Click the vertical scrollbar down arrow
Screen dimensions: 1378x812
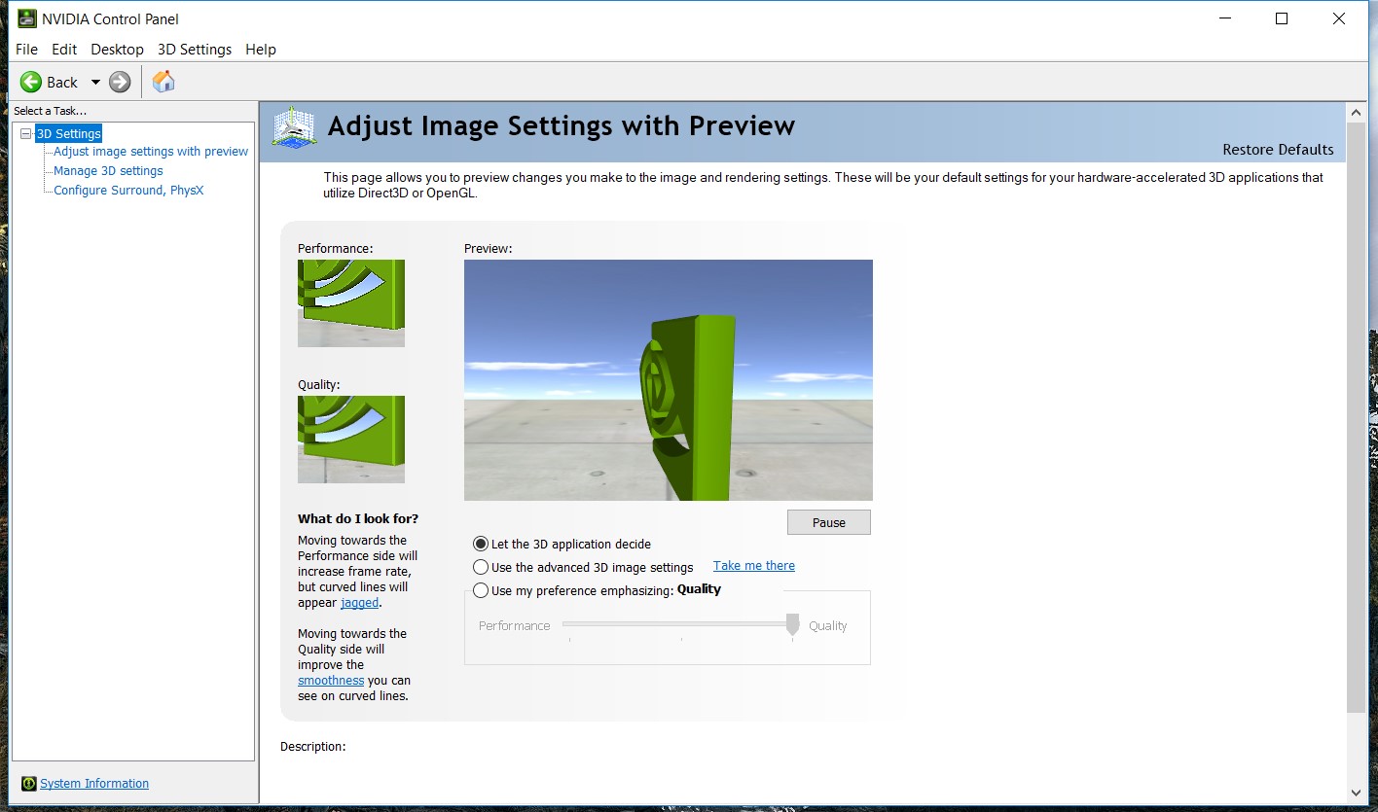pos(1357,793)
